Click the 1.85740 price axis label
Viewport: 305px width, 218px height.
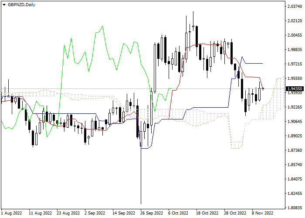[x=295, y=165]
